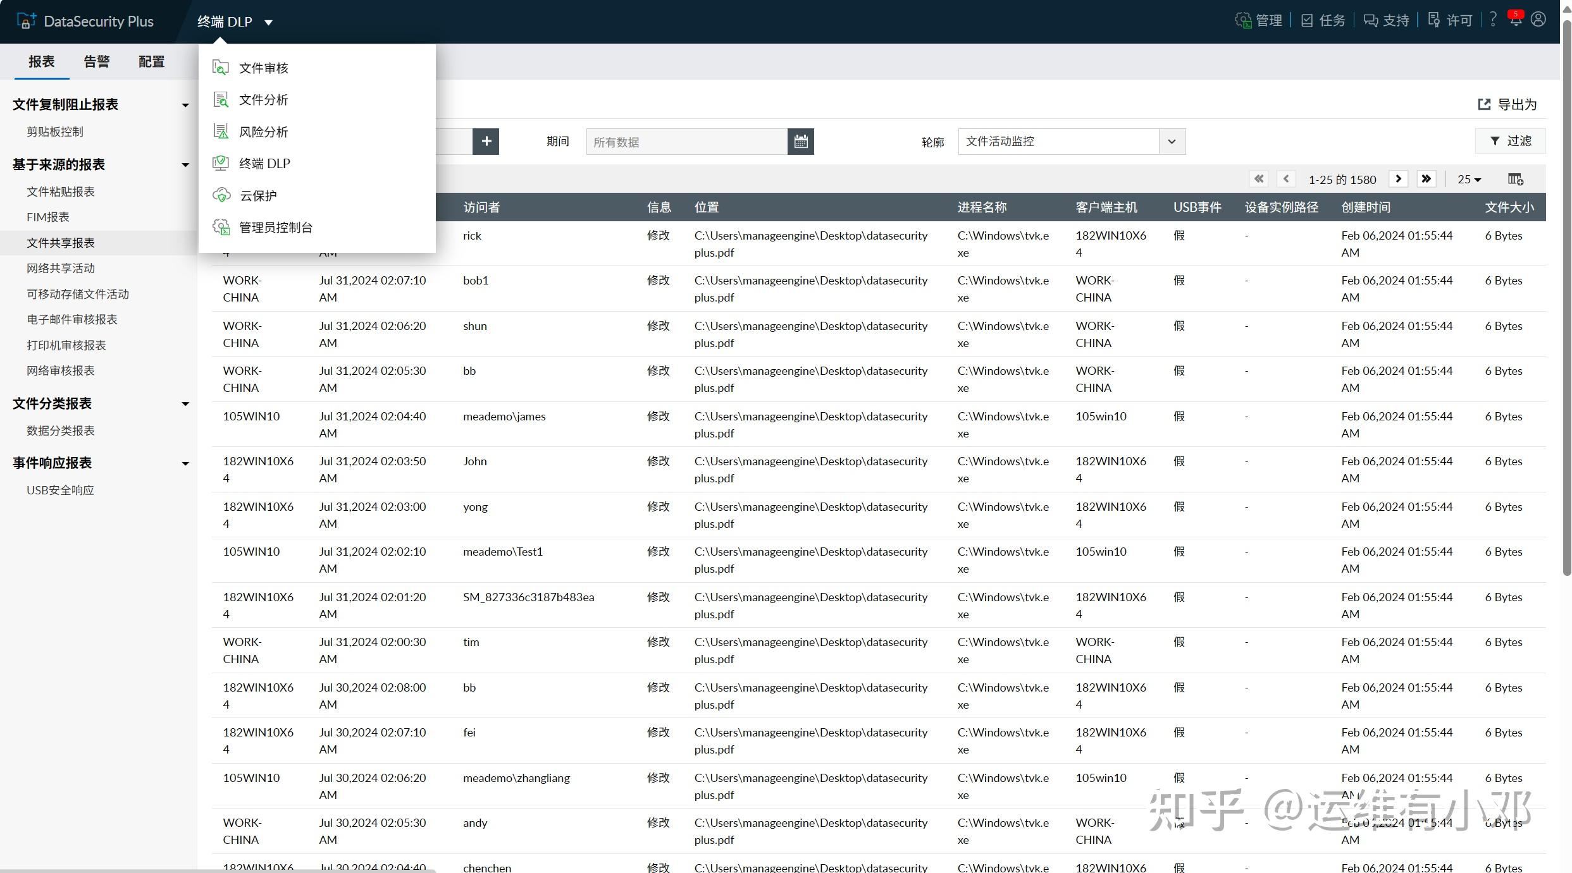Open the column chooser icon

1515,180
